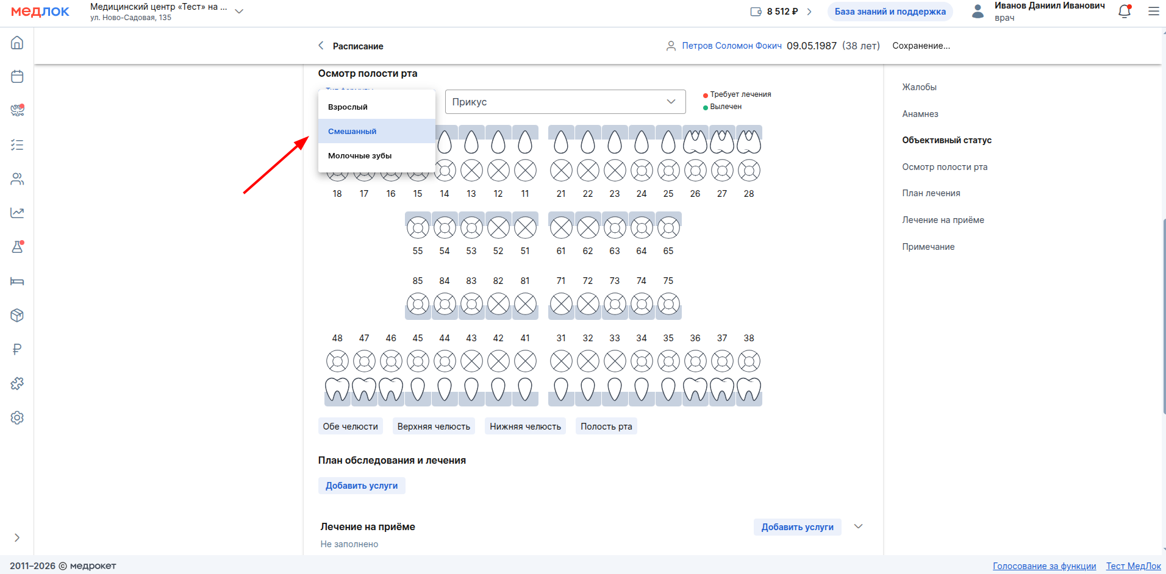Open the settings gear icon
Screen dimensions: 1166x574
pyautogui.click(x=17, y=418)
